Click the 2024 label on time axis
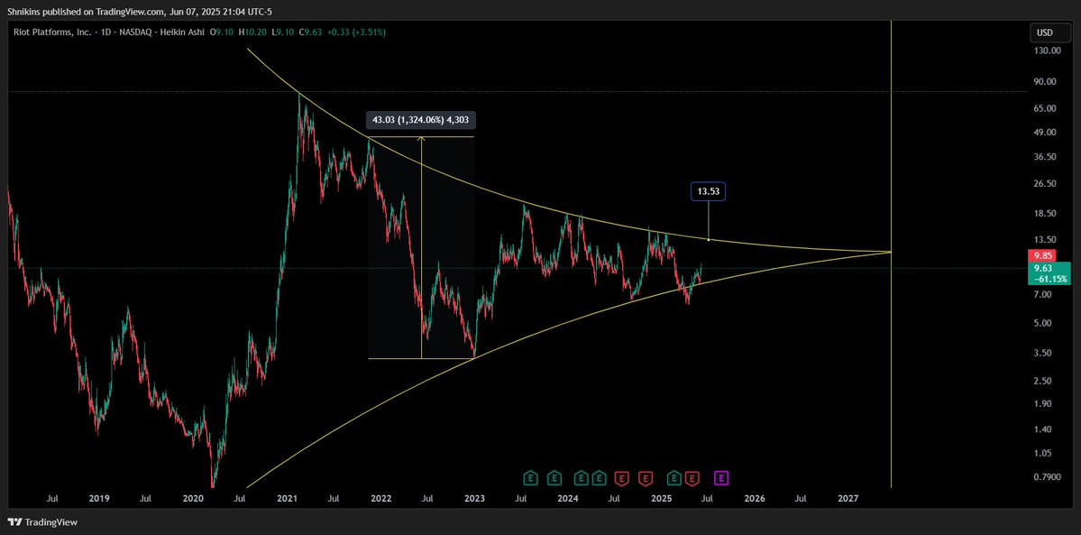The width and height of the screenshot is (1081, 535). click(x=567, y=498)
